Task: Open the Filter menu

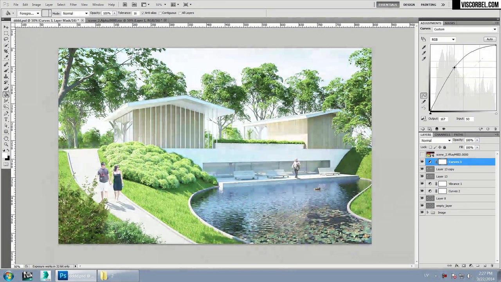Action: 73,5
